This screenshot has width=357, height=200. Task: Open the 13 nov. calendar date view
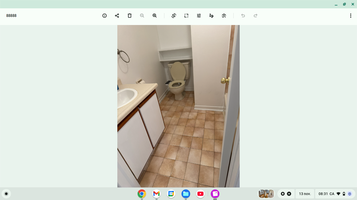305,194
